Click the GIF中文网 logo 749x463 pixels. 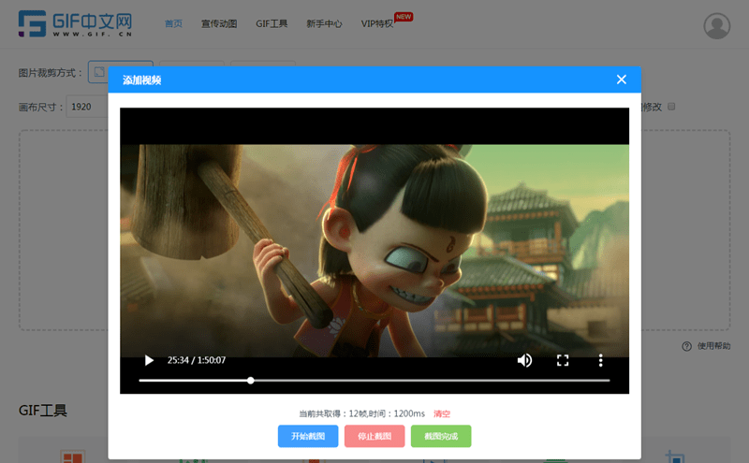click(x=75, y=24)
